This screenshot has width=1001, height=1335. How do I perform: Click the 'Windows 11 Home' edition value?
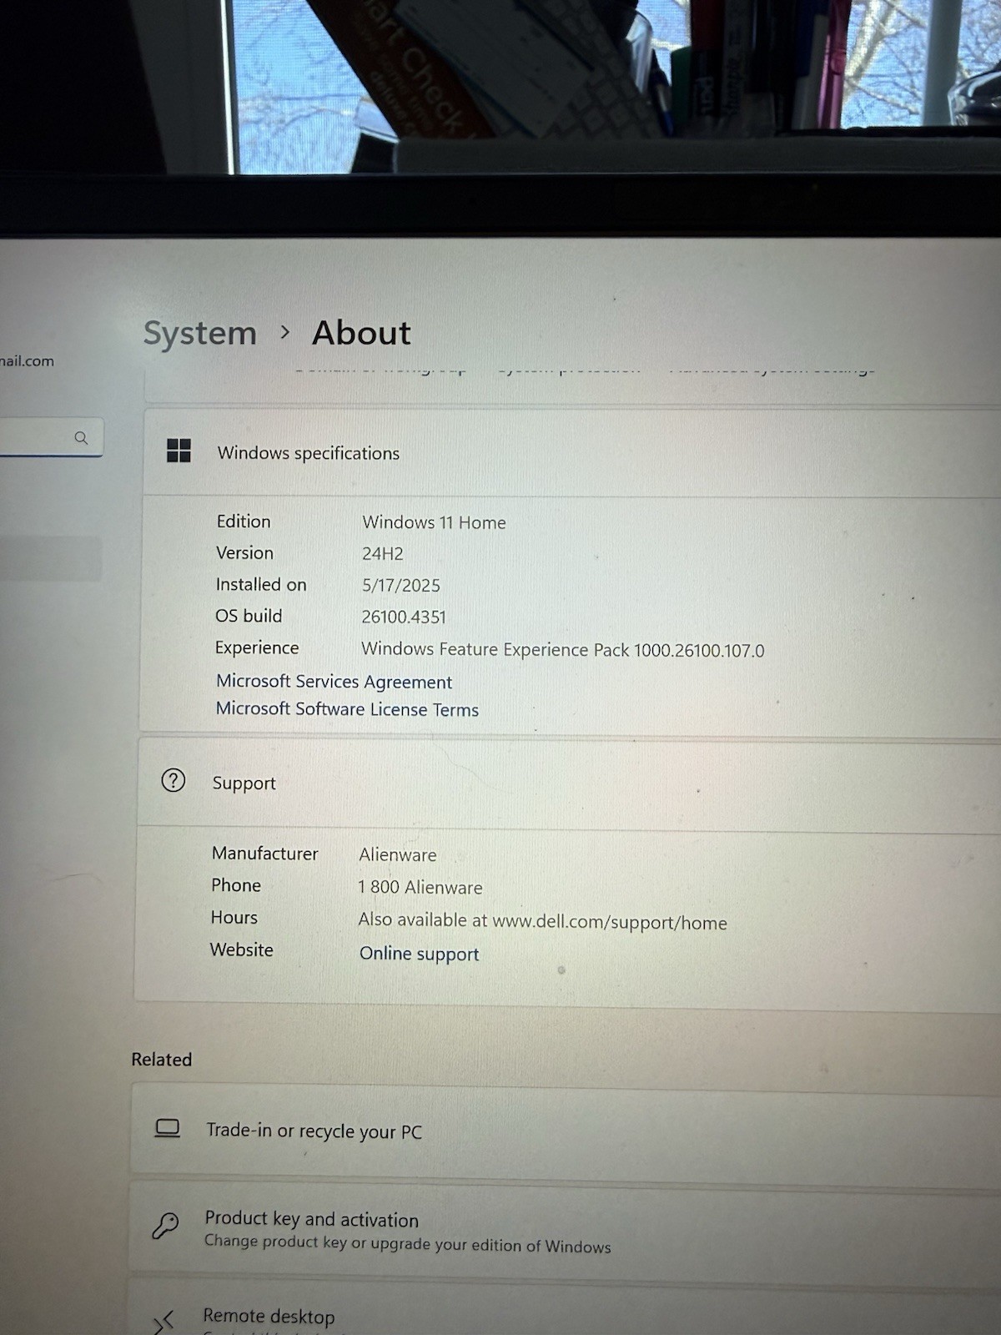tap(434, 522)
